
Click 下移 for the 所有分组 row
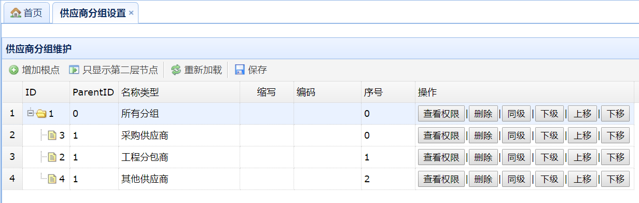coord(615,114)
